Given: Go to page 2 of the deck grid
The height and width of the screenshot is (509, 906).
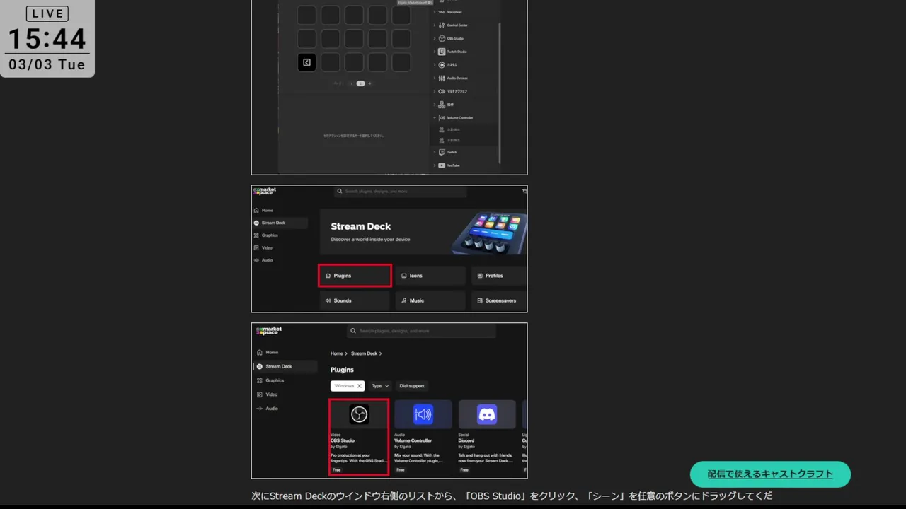Looking at the screenshot, I should coord(360,83).
